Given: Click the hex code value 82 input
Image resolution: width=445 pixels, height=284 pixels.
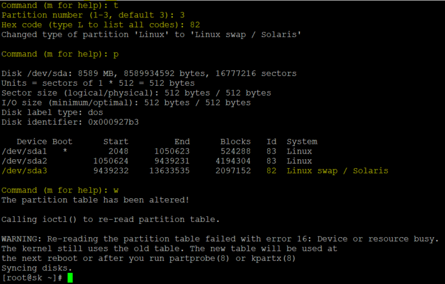Looking at the screenshot, I should (x=195, y=25).
